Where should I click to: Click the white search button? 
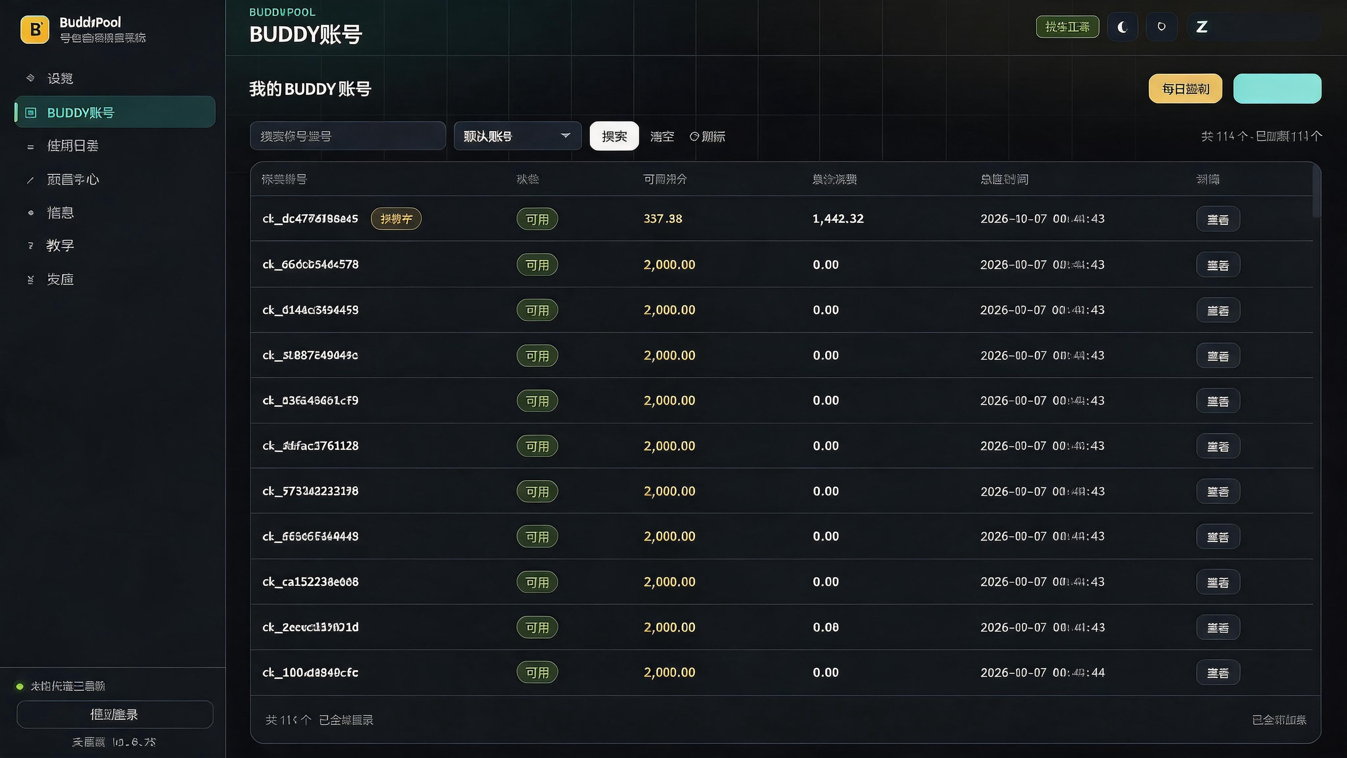pos(614,136)
